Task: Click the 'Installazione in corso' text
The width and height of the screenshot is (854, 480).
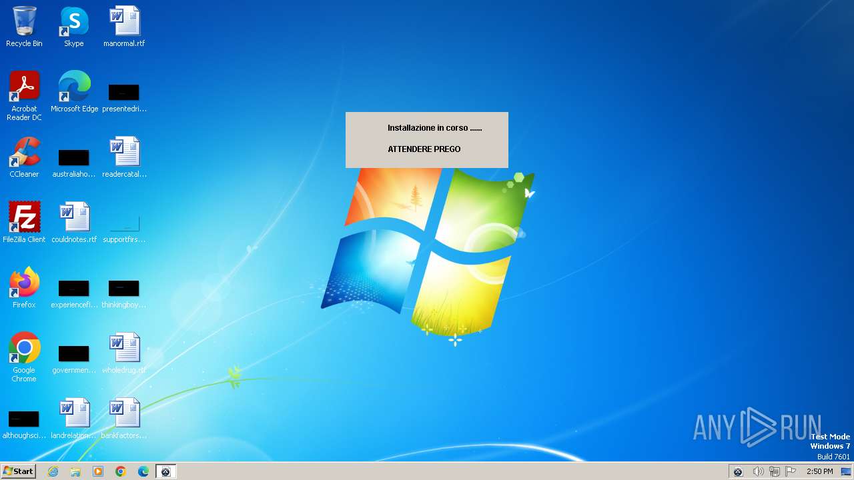Action: [434, 128]
